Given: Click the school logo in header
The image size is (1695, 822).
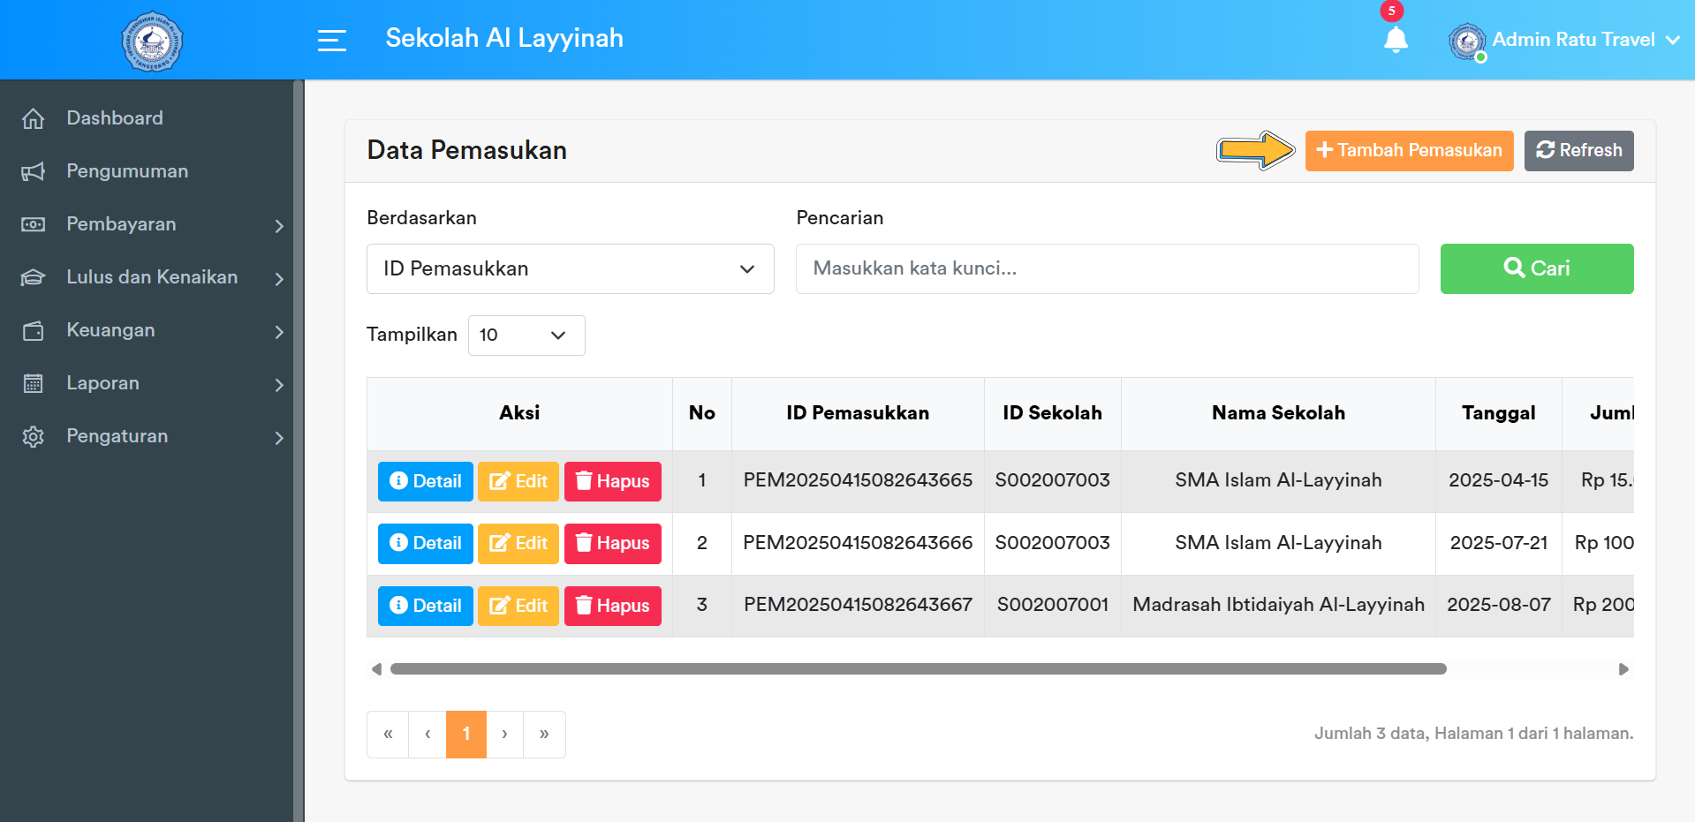Looking at the screenshot, I should [x=152, y=41].
